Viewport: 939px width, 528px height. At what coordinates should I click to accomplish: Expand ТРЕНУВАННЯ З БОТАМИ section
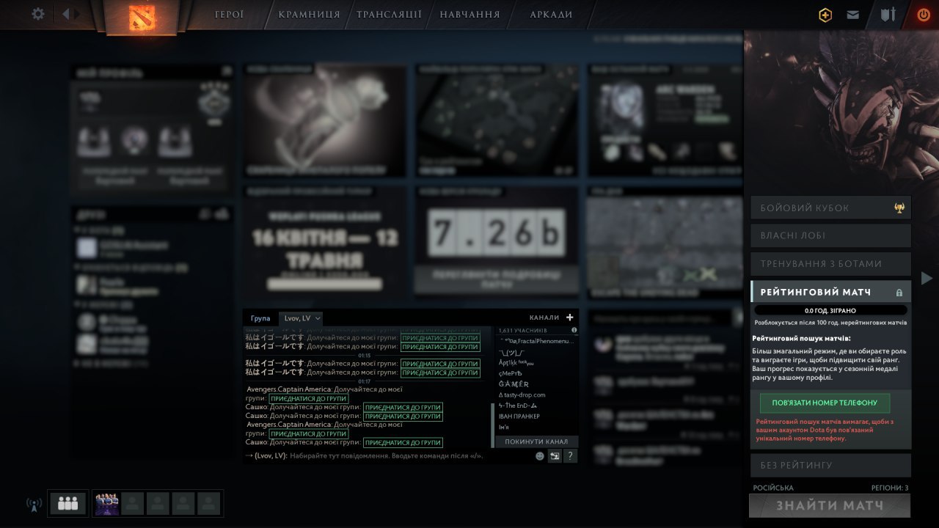(830, 263)
